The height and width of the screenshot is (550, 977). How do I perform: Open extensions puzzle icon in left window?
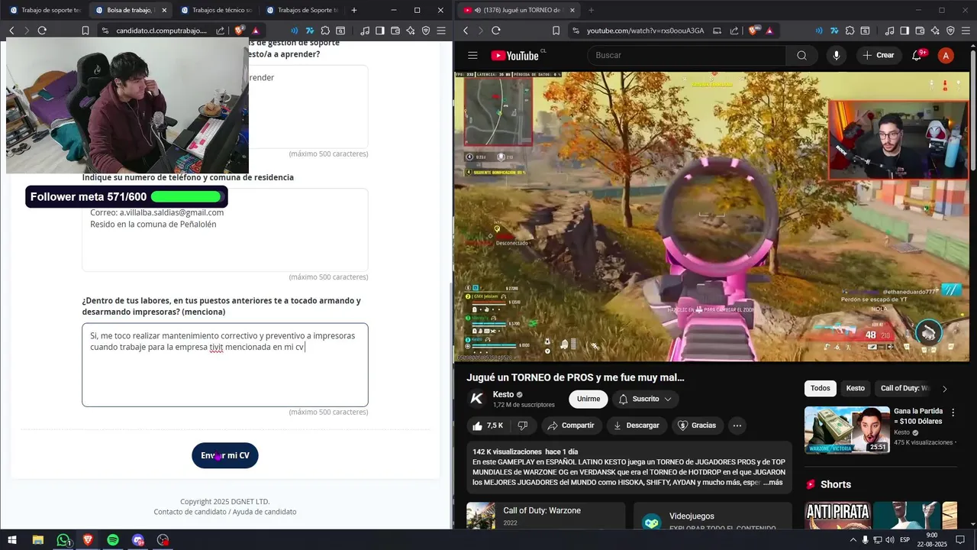tap(326, 31)
